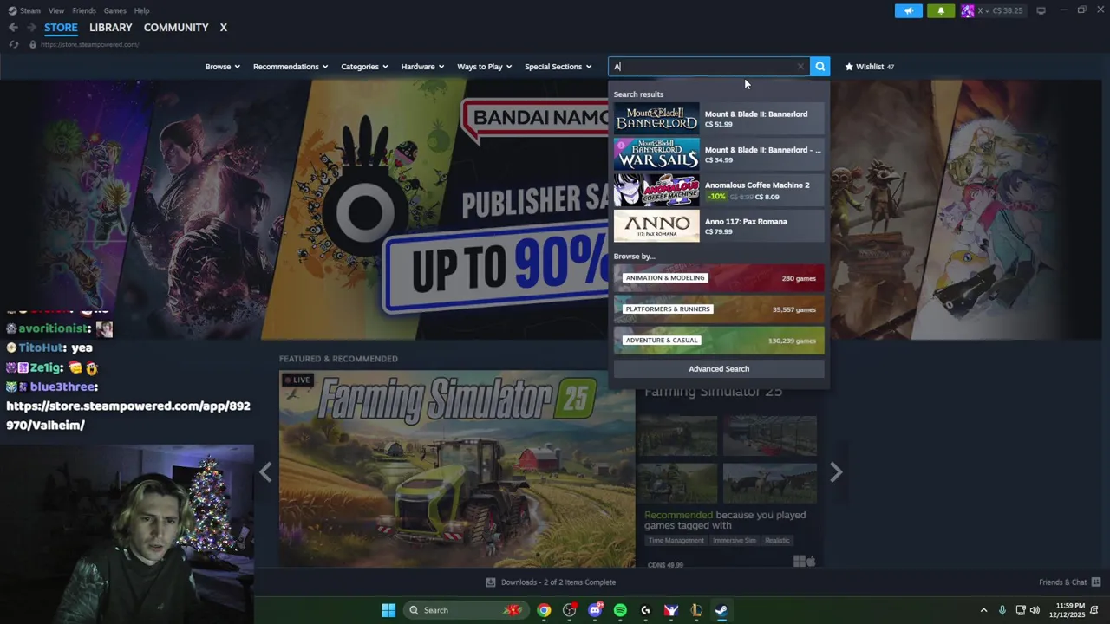Screen dimensions: 1110x624
Task: Expand the Hardware dropdown
Action: point(422,67)
